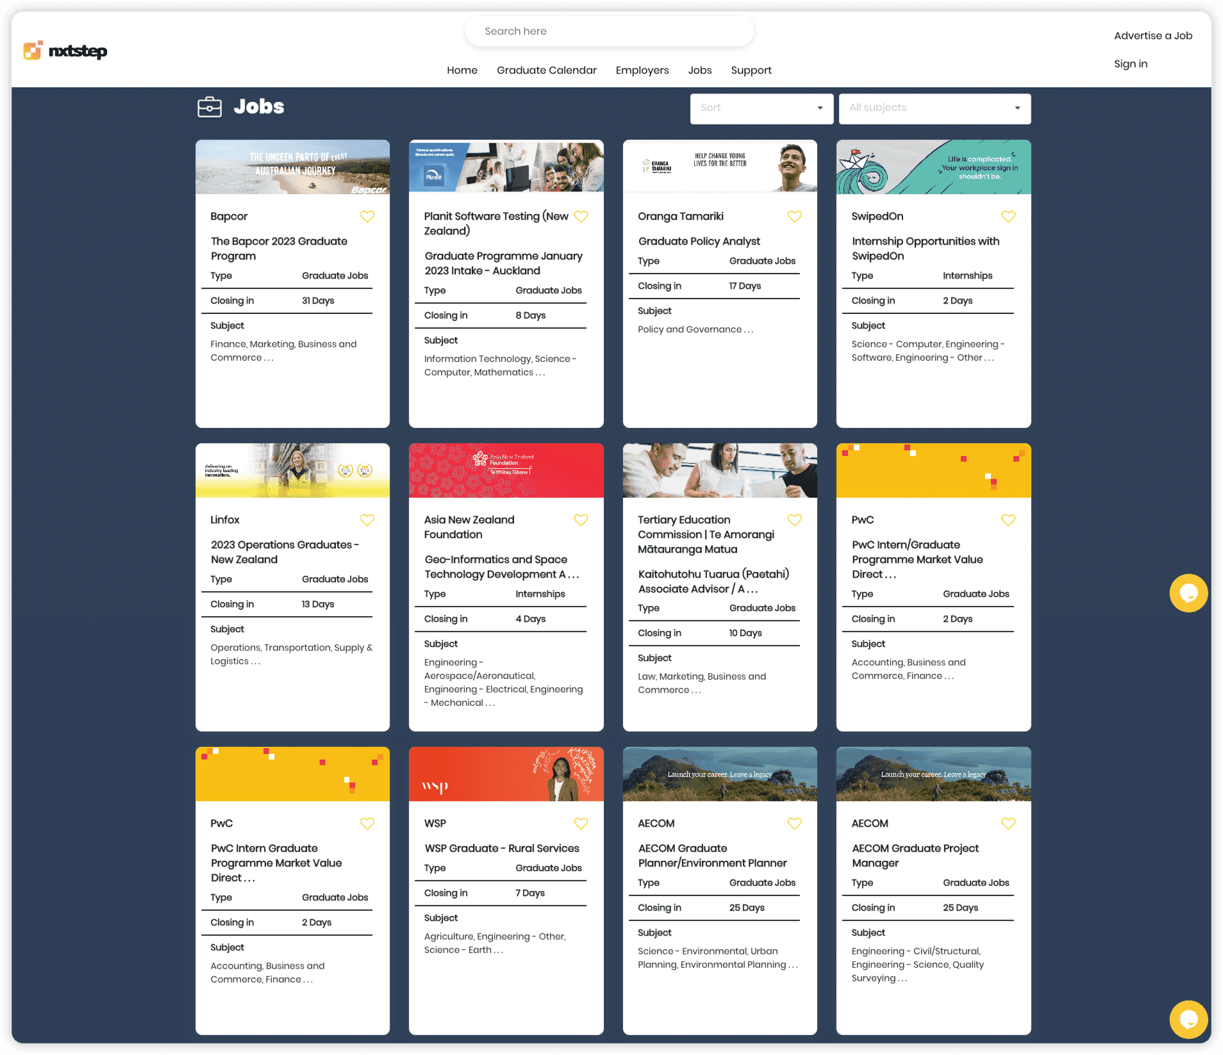Viewport: 1223px width, 1055px height.
Task: Click the '8 Days' closing value
Action: tap(531, 316)
